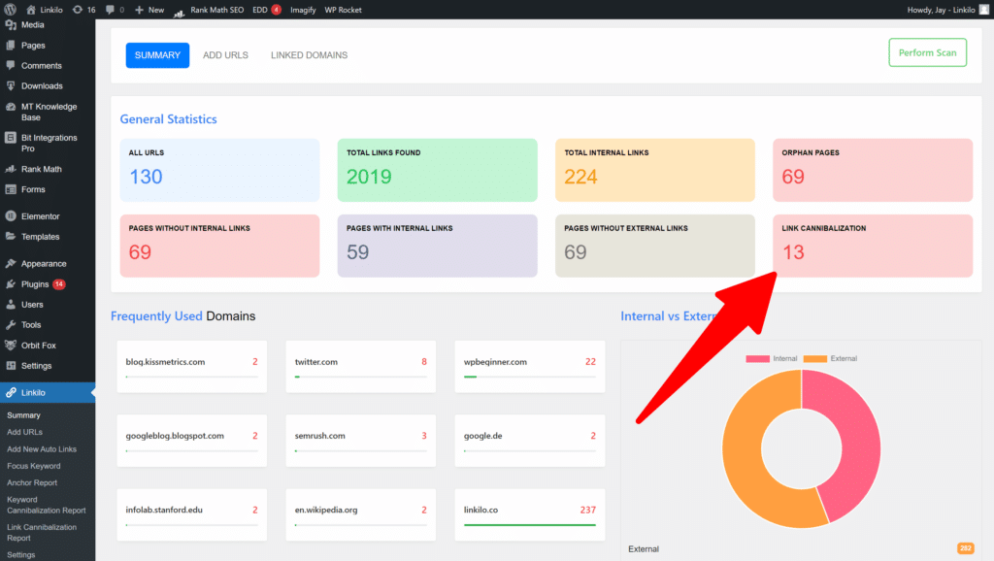Viewport: 994px width, 561px height.
Task: Open Add New Auto Links submenu item
Action: click(x=42, y=448)
